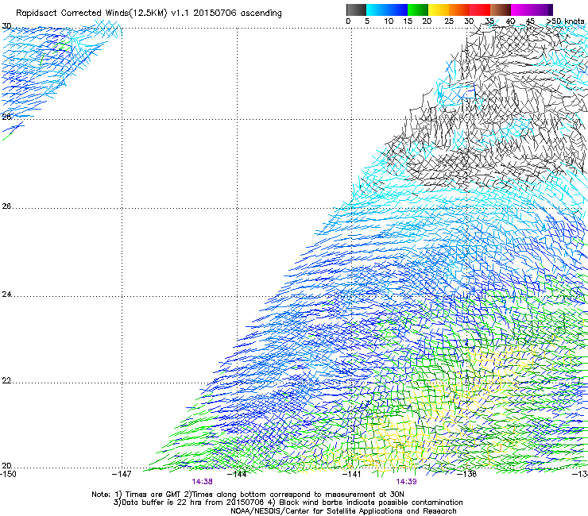
Task: Click the gray 0-5 knots legend segment
Action: click(356, 10)
